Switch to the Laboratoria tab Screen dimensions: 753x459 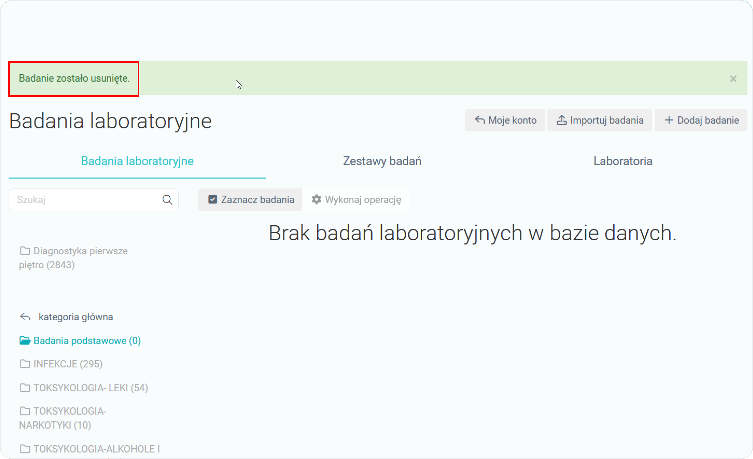click(x=623, y=161)
